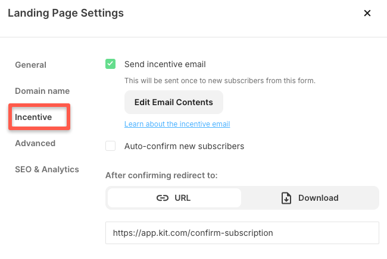This screenshot has height=259, width=387.
Task: Click the incentive email helper description text
Action: (x=220, y=80)
